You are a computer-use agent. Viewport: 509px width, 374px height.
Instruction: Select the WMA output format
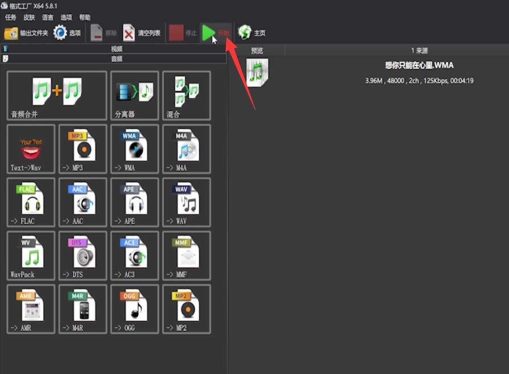[135, 149]
